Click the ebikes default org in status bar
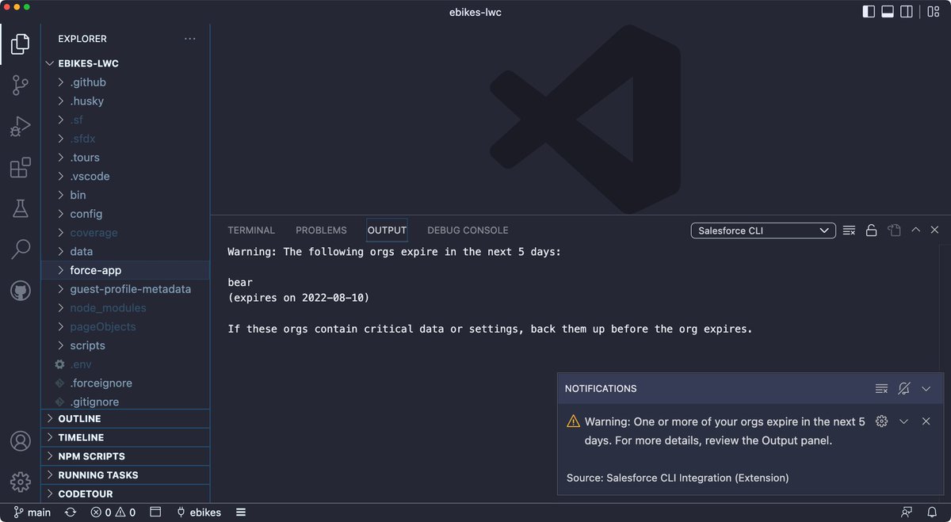Viewport: 951px width, 522px height. tap(199, 512)
